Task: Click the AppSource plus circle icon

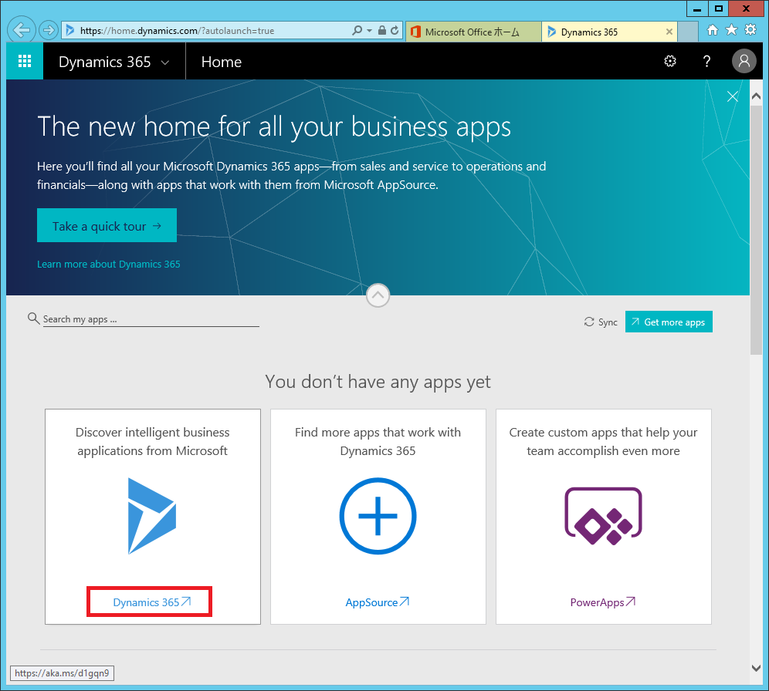Action: (x=378, y=516)
